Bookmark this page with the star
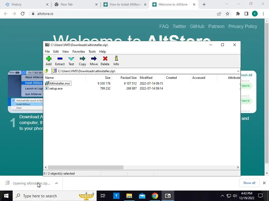The width and height of the screenshot is (269, 201). [x=227, y=14]
